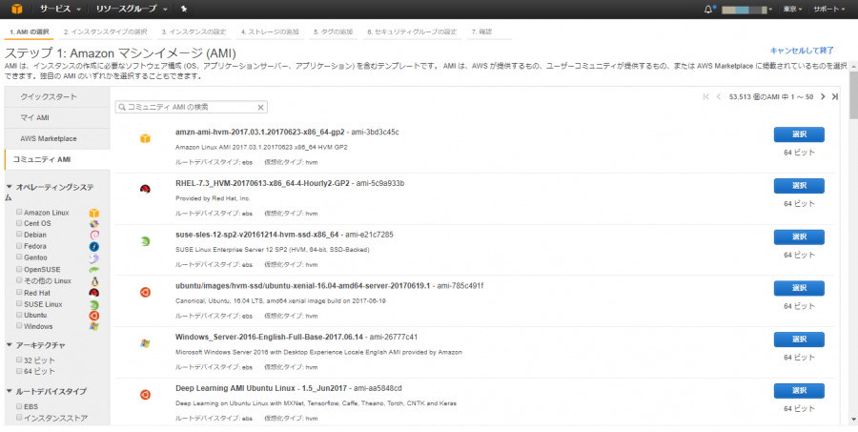This screenshot has width=858, height=432.
Task: Click the SUSE logo beside suse-sles-12-sp2 AMI
Action: (145, 241)
